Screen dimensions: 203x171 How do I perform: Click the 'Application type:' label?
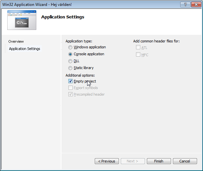[x=79, y=41]
